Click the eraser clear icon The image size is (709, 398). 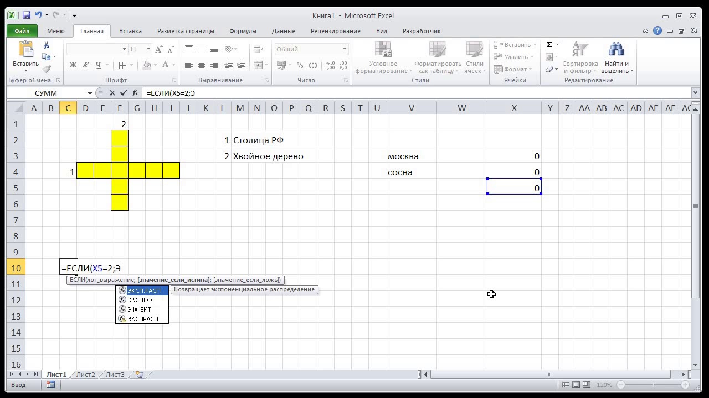click(549, 69)
